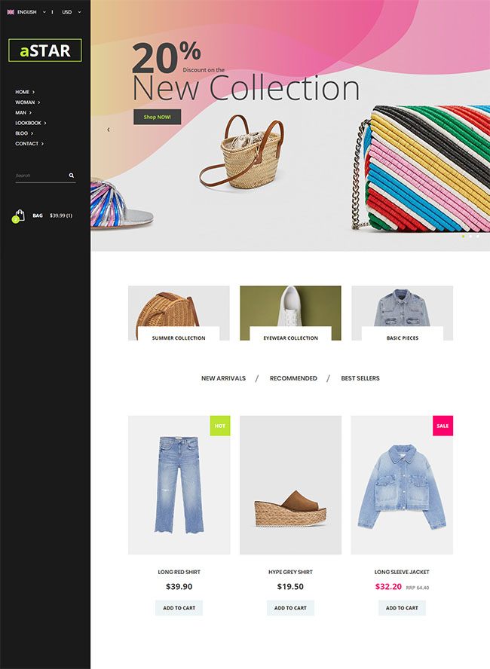Expand the Lookbook menu item

click(30, 123)
